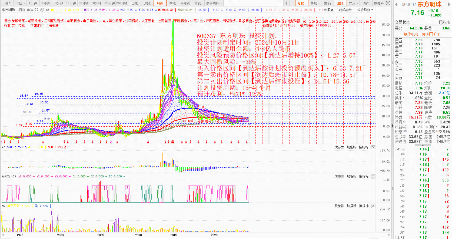
Task: Switch to 5分钟 chart period
Action: [x=45, y=3]
